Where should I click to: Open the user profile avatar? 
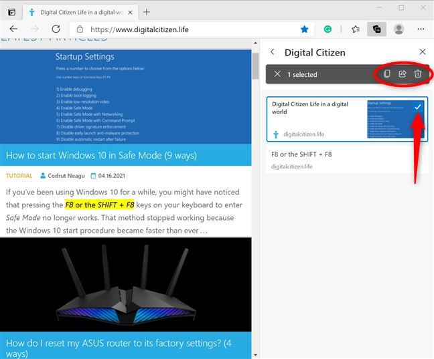point(399,29)
